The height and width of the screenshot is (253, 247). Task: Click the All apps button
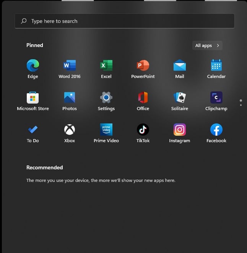click(x=207, y=45)
